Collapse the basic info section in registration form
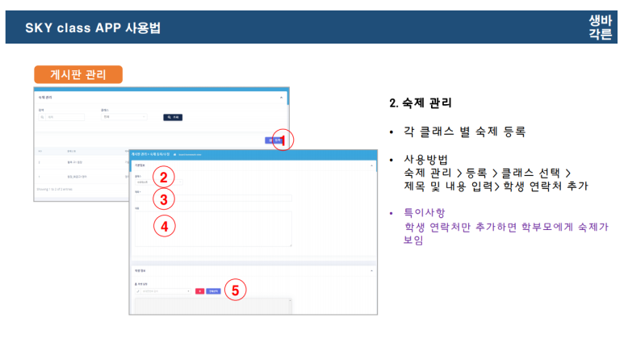 pyautogui.click(x=371, y=165)
